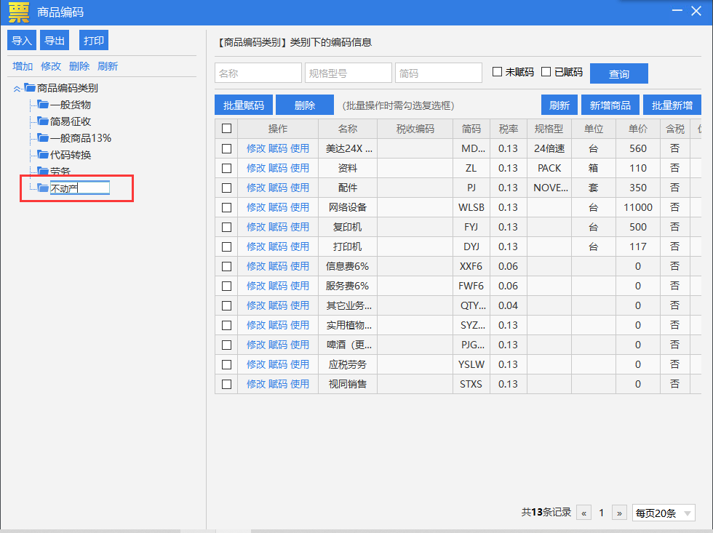This screenshot has width=713, height=533.
Task: Click the root 商品编码类别 folder icon
Action: (x=30, y=87)
